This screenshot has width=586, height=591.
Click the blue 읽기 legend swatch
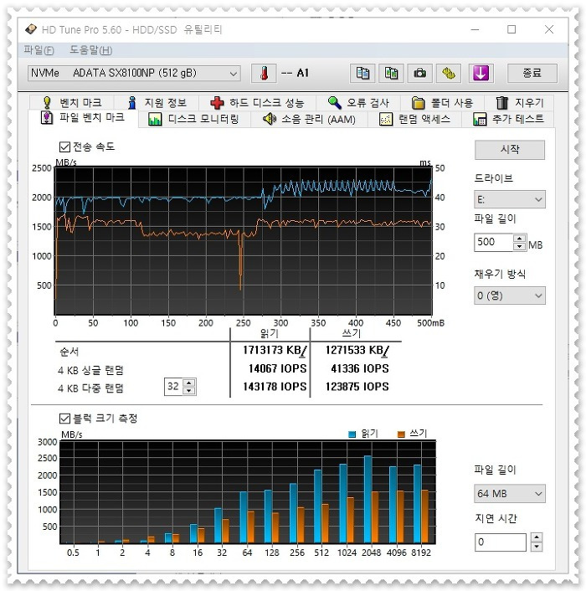pyautogui.click(x=352, y=434)
